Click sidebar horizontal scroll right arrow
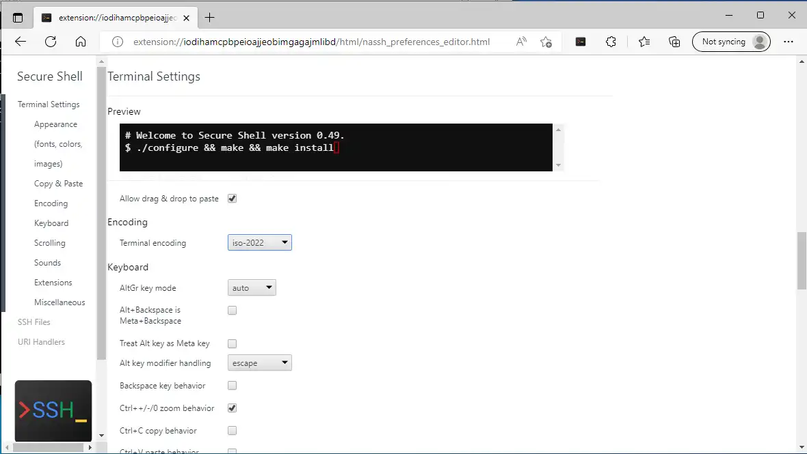This screenshot has height=454, width=807. click(x=90, y=448)
